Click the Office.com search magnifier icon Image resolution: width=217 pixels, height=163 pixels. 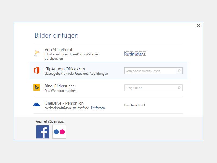coord(179,71)
